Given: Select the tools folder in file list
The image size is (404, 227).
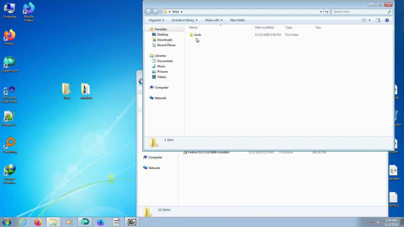Looking at the screenshot, I should [x=197, y=35].
